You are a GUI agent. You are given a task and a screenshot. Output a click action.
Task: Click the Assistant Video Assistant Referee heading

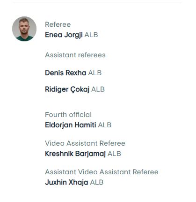102,172
